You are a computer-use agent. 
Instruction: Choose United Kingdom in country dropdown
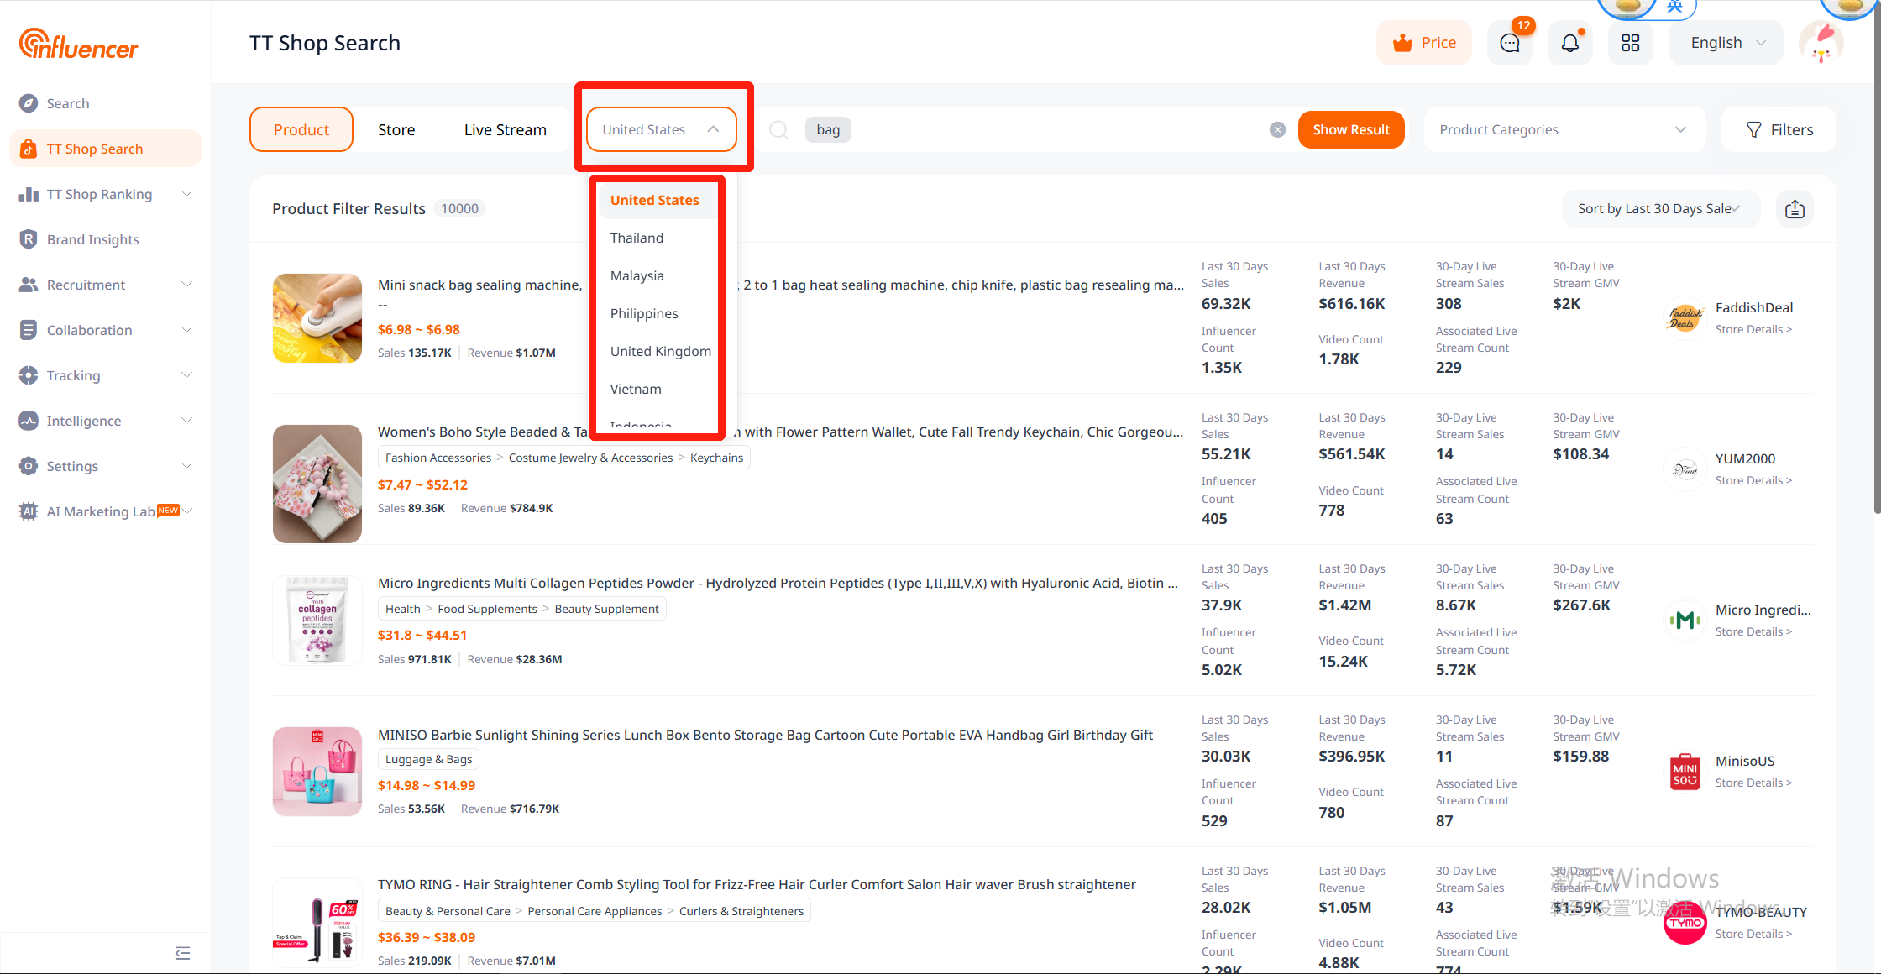[x=660, y=351]
